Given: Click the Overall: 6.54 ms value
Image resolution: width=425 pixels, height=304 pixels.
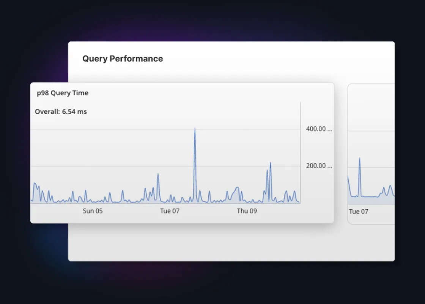Looking at the screenshot, I should tap(61, 112).
